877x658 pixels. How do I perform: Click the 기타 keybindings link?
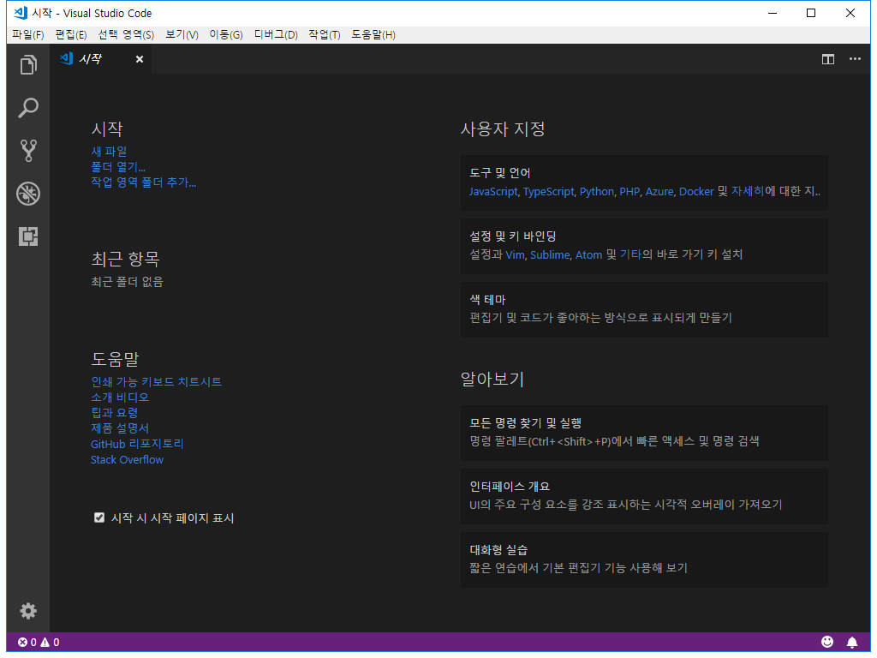(630, 254)
